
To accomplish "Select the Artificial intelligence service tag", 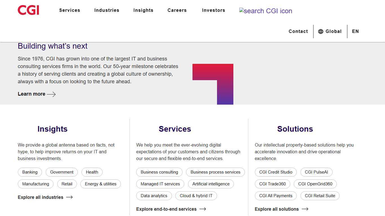I will click(x=211, y=184).
